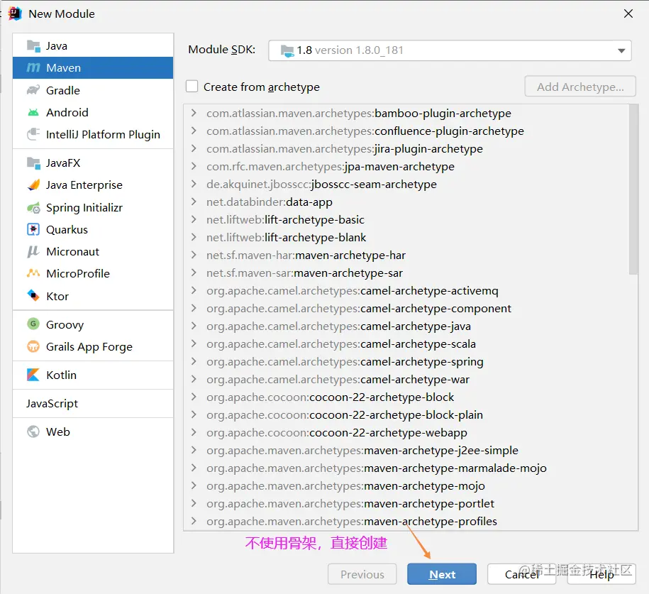Select Gradle module type

point(93,90)
